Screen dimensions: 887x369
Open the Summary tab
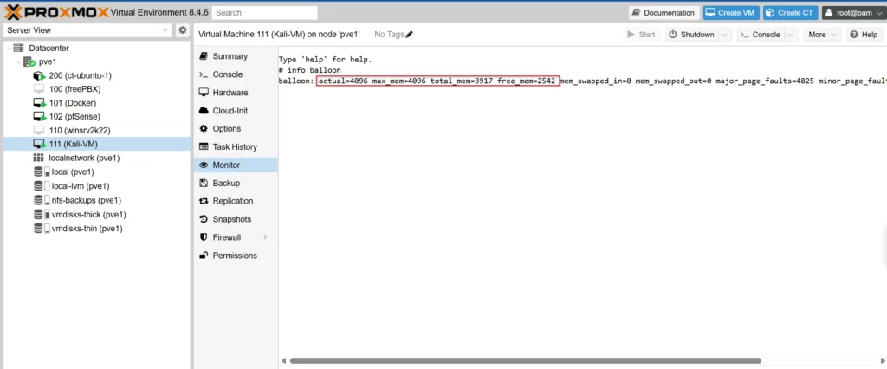pos(236,56)
